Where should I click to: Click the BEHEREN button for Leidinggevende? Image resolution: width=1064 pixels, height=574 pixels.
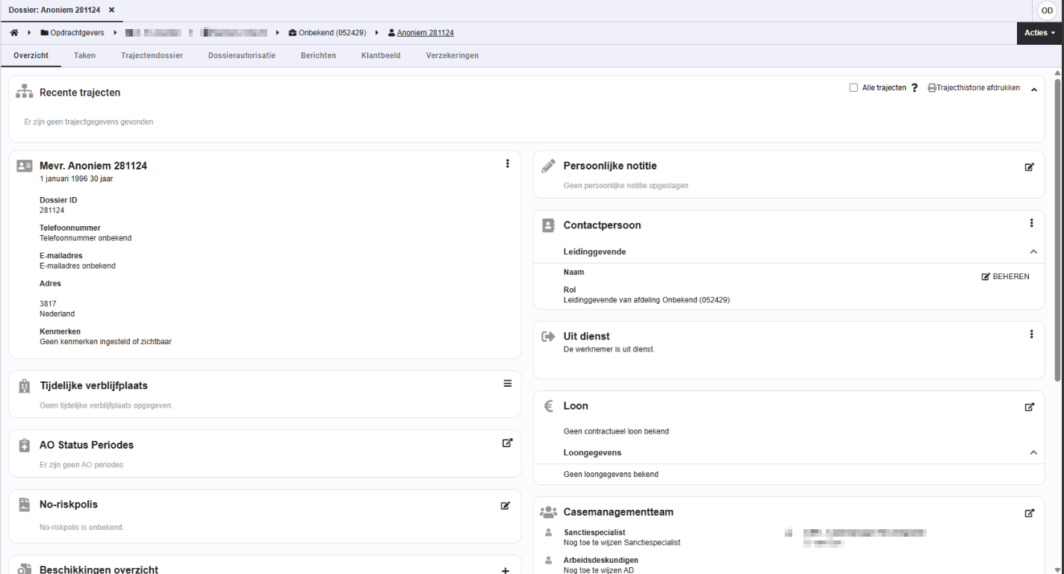pyautogui.click(x=1005, y=276)
